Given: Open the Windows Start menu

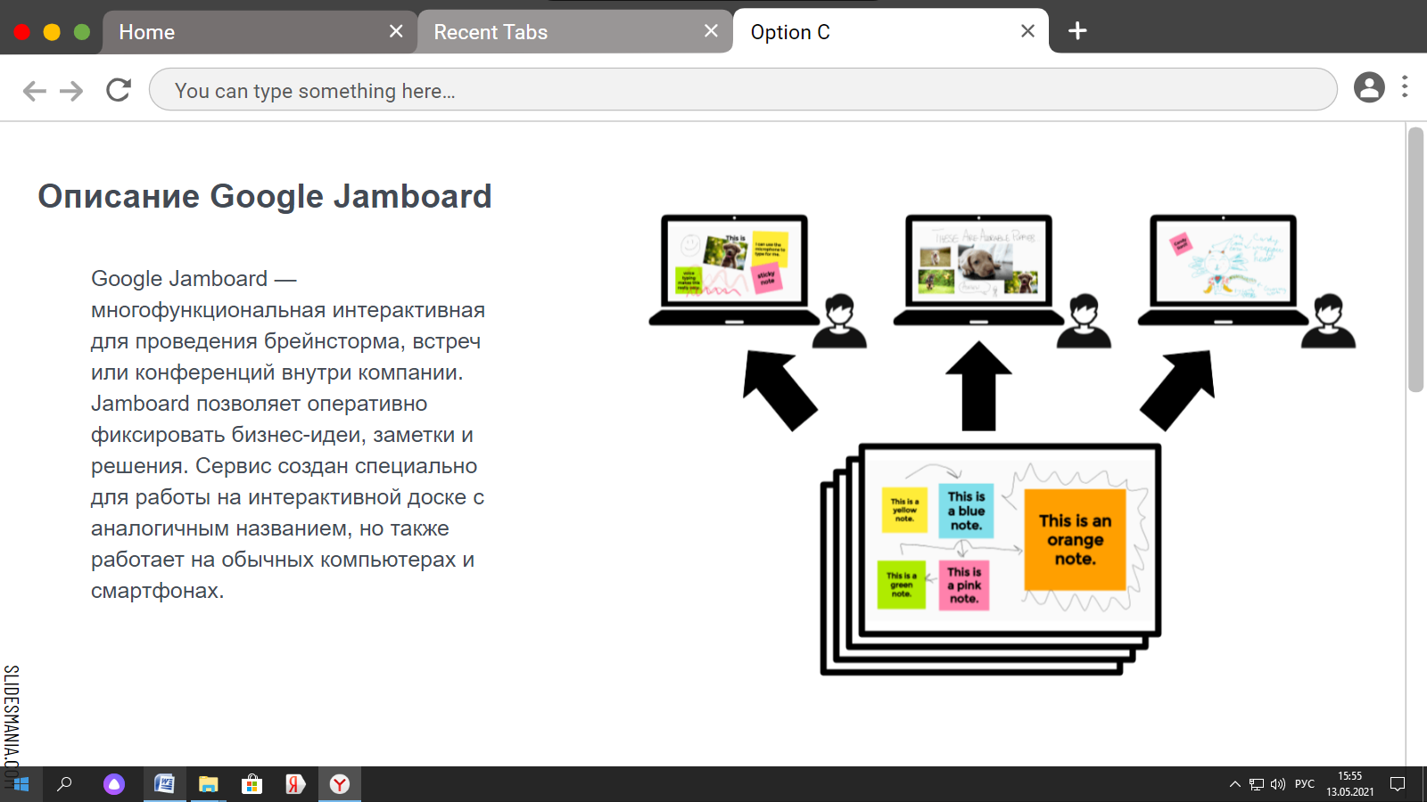Looking at the screenshot, I should pos(21,784).
